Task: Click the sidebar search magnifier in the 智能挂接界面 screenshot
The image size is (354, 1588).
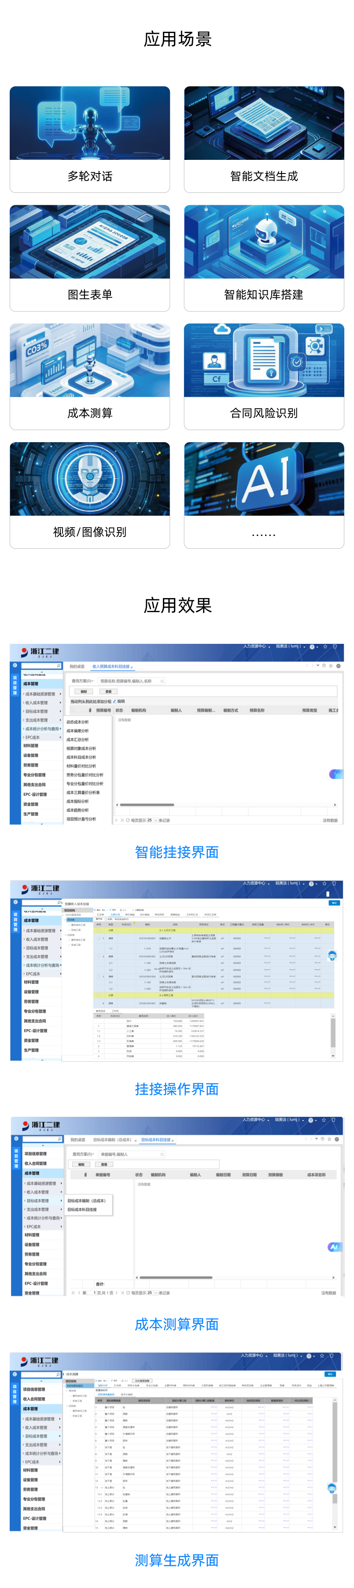Action: point(59,666)
